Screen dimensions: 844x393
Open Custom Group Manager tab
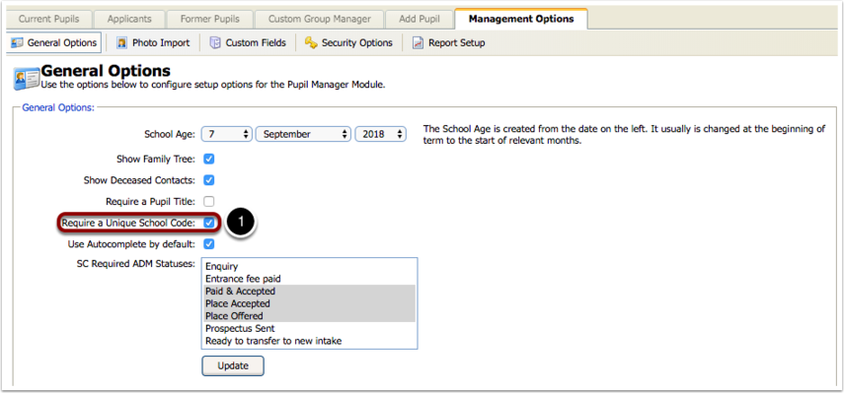coord(319,19)
